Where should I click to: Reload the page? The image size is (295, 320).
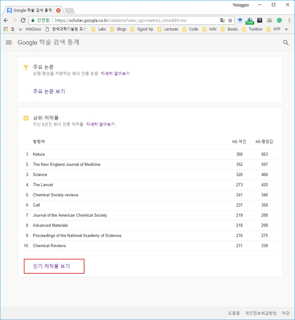click(23, 20)
